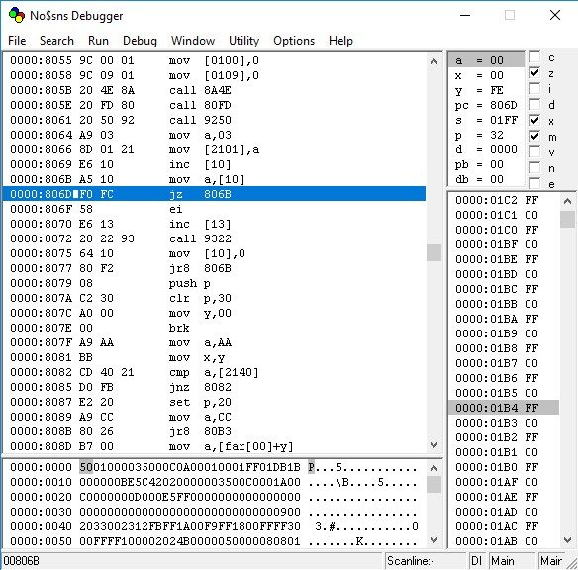Viewport: 578px width, 570px height.
Task: Click the first Main status bar field
Action: pyautogui.click(x=512, y=561)
